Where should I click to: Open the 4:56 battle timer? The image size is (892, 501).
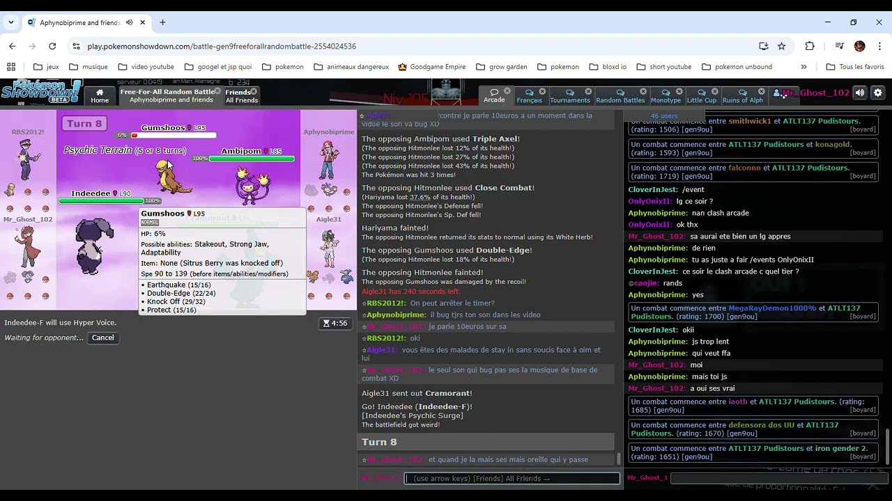click(x=334, y=323)
